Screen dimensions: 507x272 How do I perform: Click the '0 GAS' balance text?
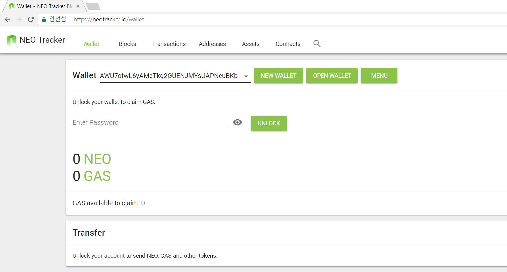click(x=92, y=176)
